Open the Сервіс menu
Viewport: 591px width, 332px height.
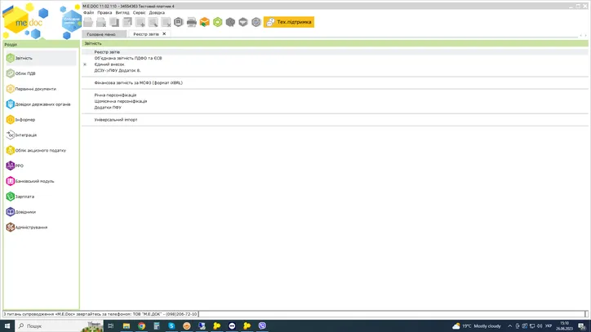140,13
